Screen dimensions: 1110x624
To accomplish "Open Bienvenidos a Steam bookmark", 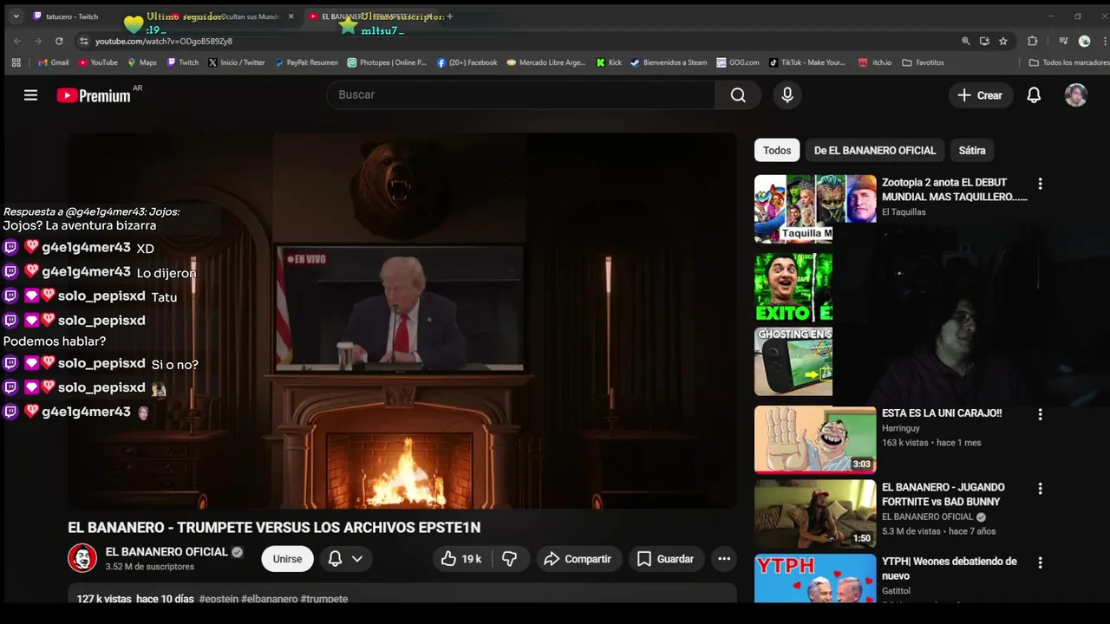I will pyautogui.click(x=669, y=62).
